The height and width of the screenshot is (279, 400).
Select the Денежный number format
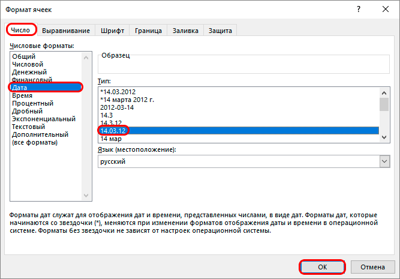29,72
